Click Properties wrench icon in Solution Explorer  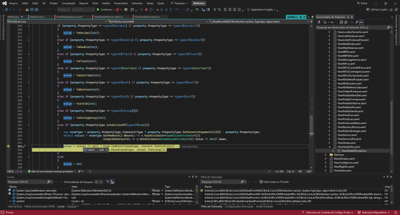[357, 22]
